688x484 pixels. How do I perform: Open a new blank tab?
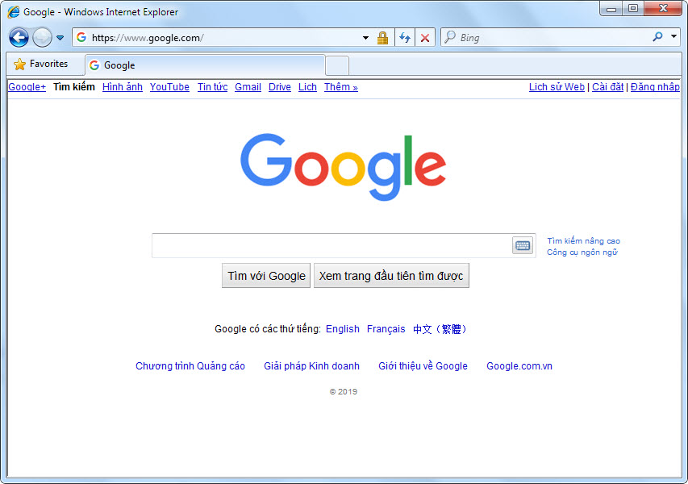click(337, 66)
